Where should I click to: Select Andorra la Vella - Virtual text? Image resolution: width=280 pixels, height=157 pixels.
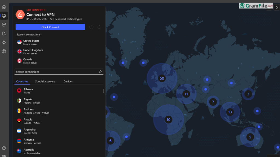click(x=36, y=113)
